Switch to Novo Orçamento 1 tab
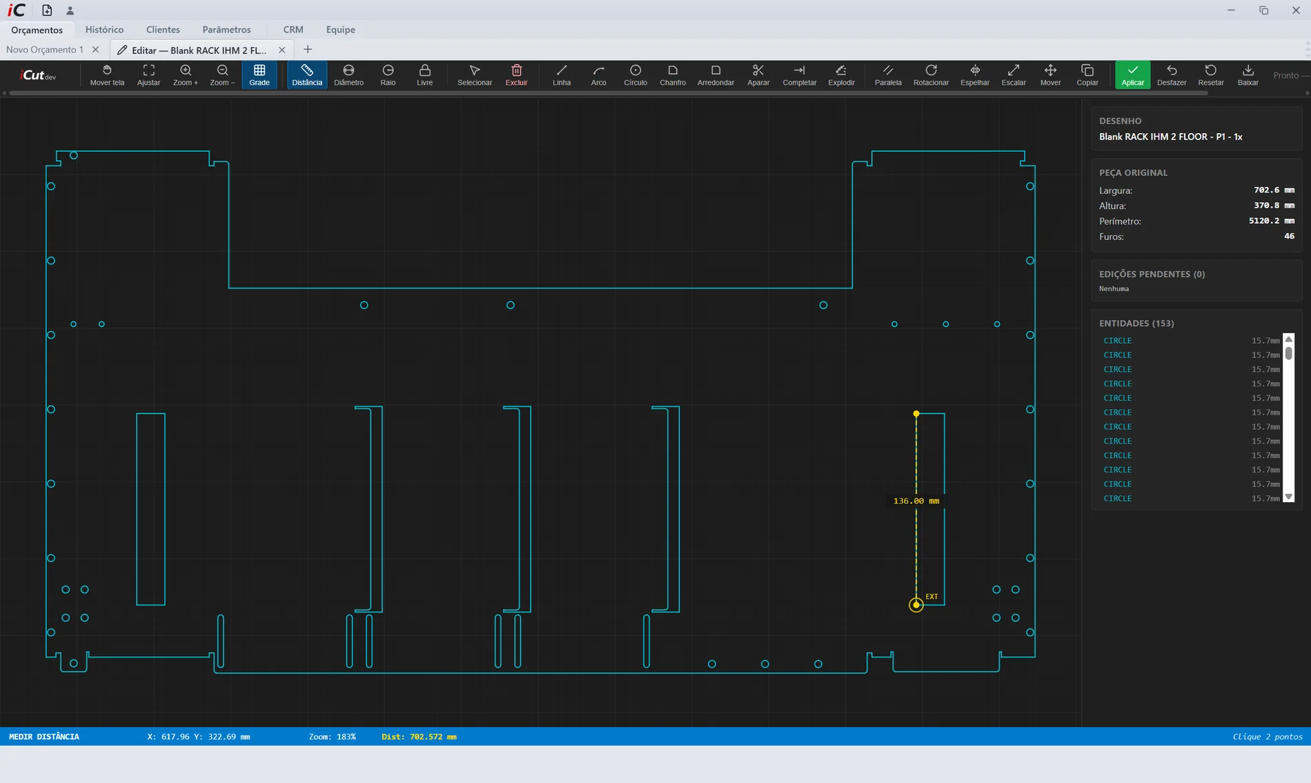Screen dimensions: 1311x783 point(44,50)
